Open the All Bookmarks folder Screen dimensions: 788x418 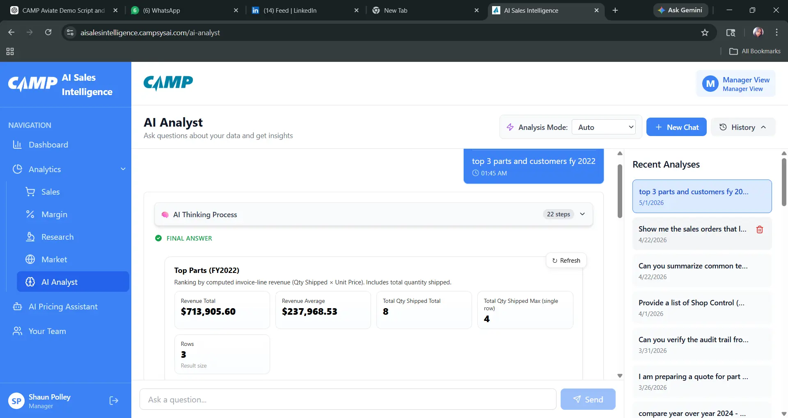(755, 51)
